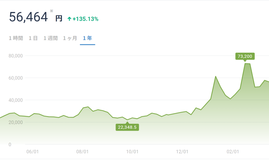Click the 22,348.5 low price label
Screen dimensions: 269x160
[127, 127]
